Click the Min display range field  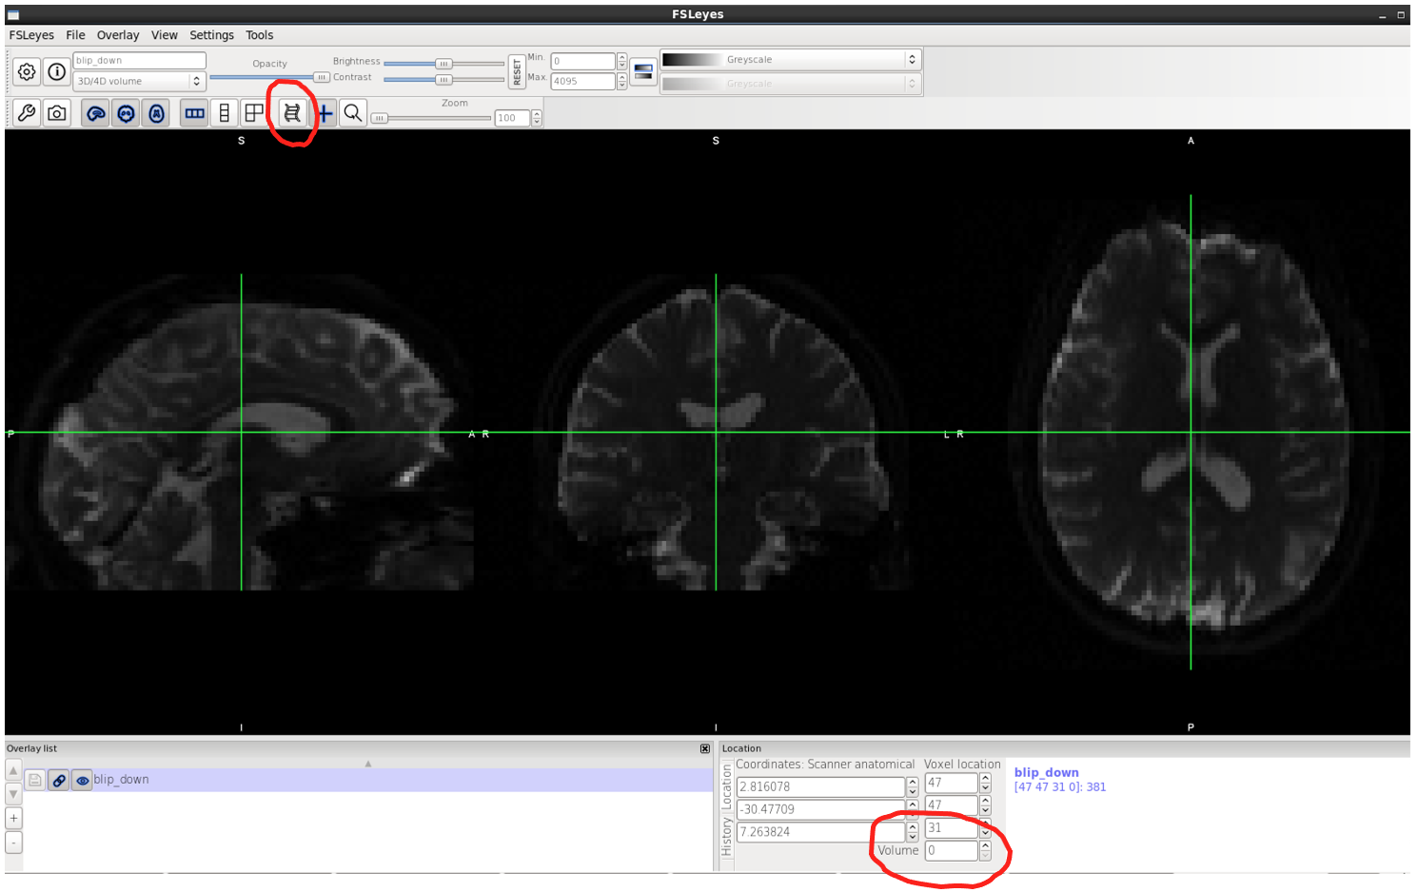point(582,61)
